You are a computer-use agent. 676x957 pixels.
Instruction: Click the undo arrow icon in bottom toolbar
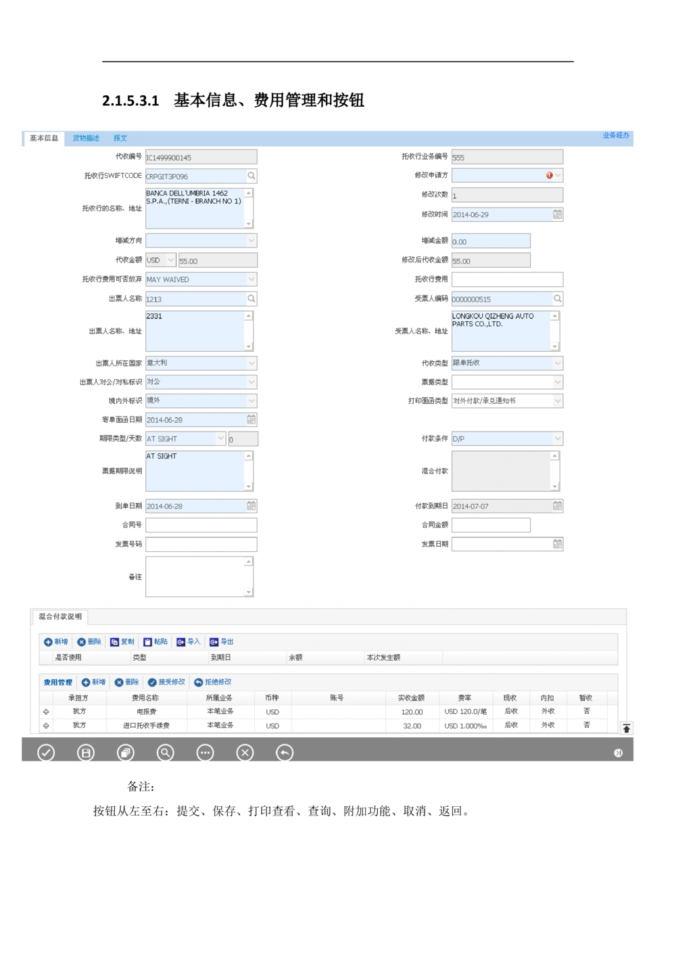tap(285, 753)
